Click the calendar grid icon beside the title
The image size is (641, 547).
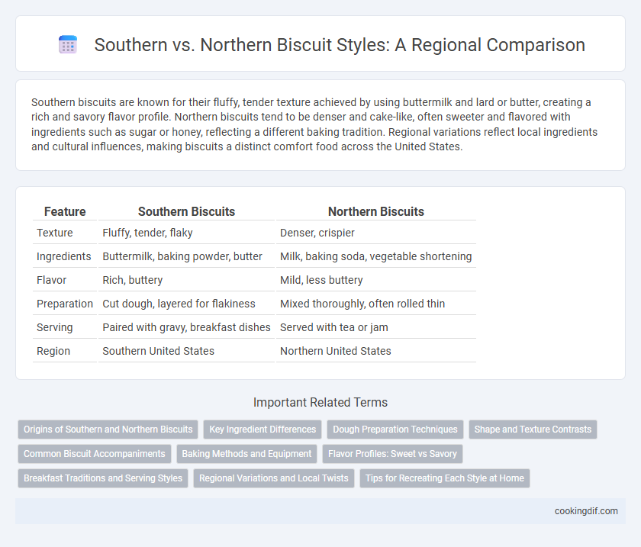[68, 44]
